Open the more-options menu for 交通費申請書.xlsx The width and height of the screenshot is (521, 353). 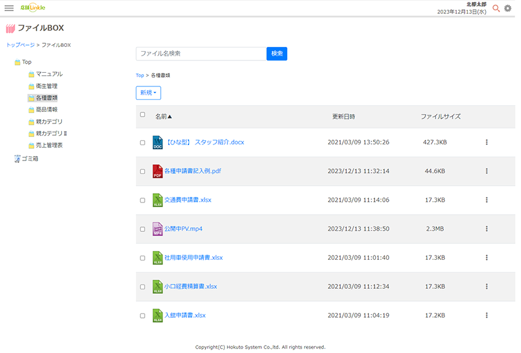pyautogui.click(x=487, y=200)
